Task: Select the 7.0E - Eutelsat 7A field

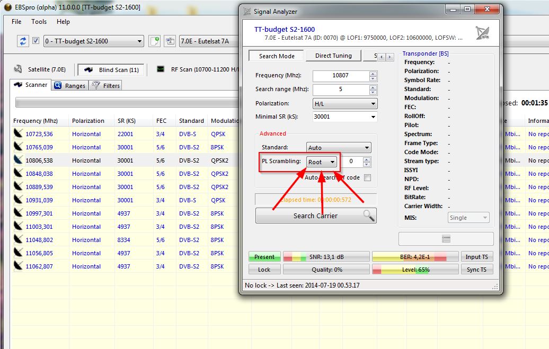Action: point(209,41)
